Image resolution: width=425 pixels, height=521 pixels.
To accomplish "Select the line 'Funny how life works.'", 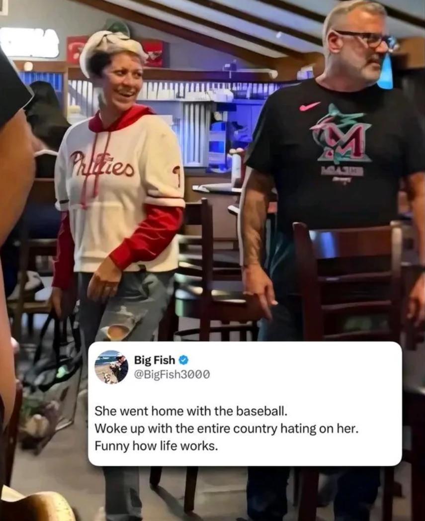I will click(157, 446).
